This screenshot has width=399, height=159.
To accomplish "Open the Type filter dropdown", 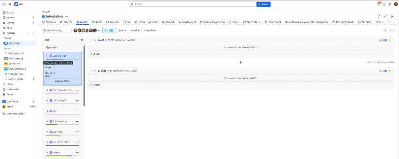I will (x=122, y=30).
